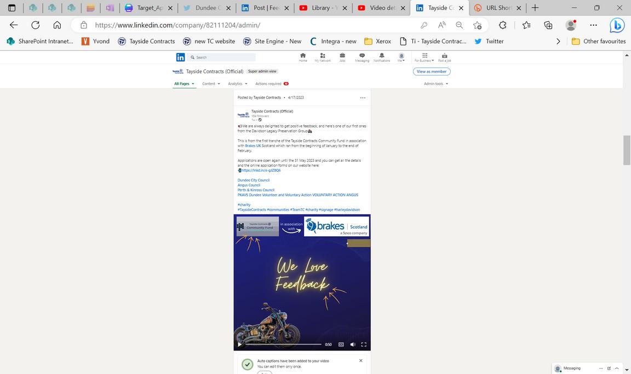This screenshot has width=631, height=374.
Task: Open a new browser tab
Action: click(535, 8)
